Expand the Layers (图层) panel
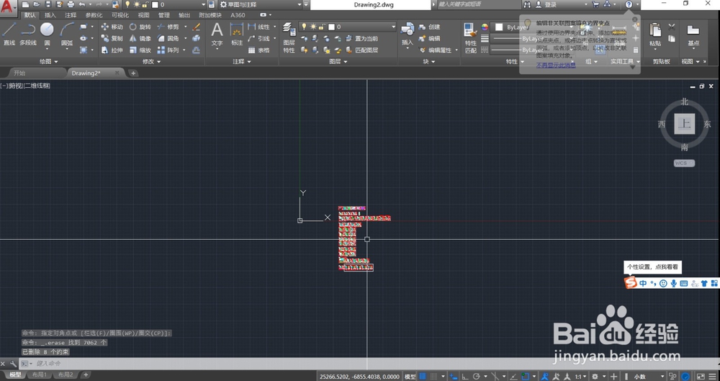 pyautogui.click(x=338, y=62)
